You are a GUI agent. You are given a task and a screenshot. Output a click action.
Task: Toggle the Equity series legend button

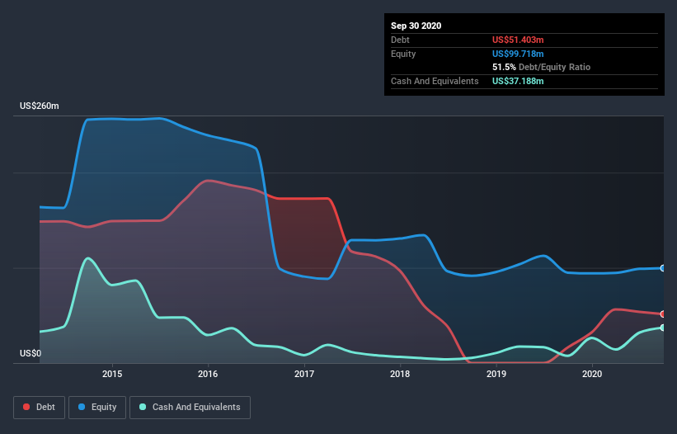pos(97,408)
